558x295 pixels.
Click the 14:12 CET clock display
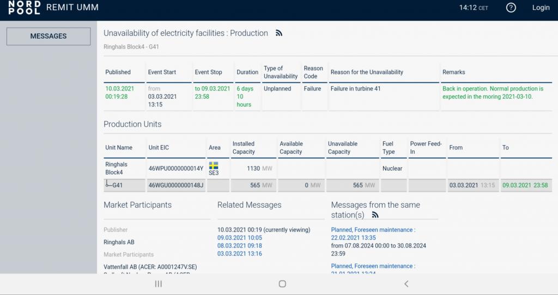click(x=473, y=8)
